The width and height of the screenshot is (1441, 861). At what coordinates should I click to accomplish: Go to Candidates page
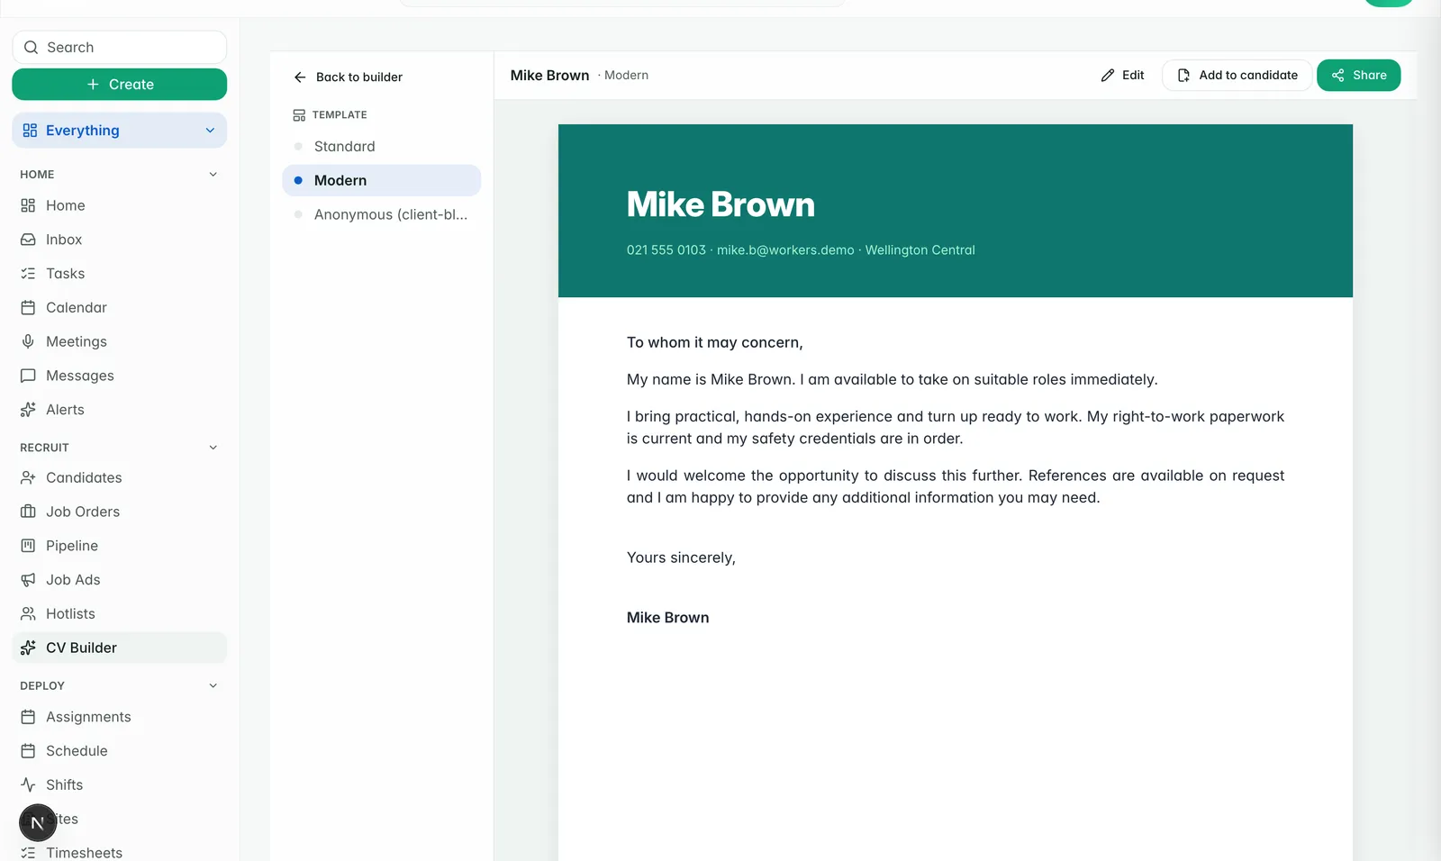[120, 477]
